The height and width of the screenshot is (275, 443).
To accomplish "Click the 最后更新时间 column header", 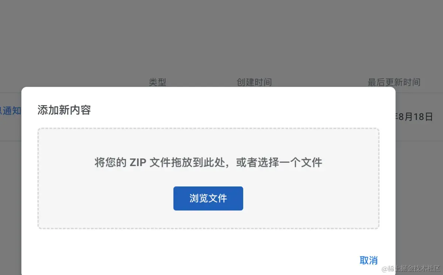I will coord(394,82).
